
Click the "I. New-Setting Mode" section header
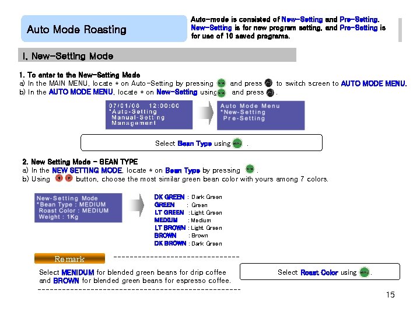click(x=157, y=55)
